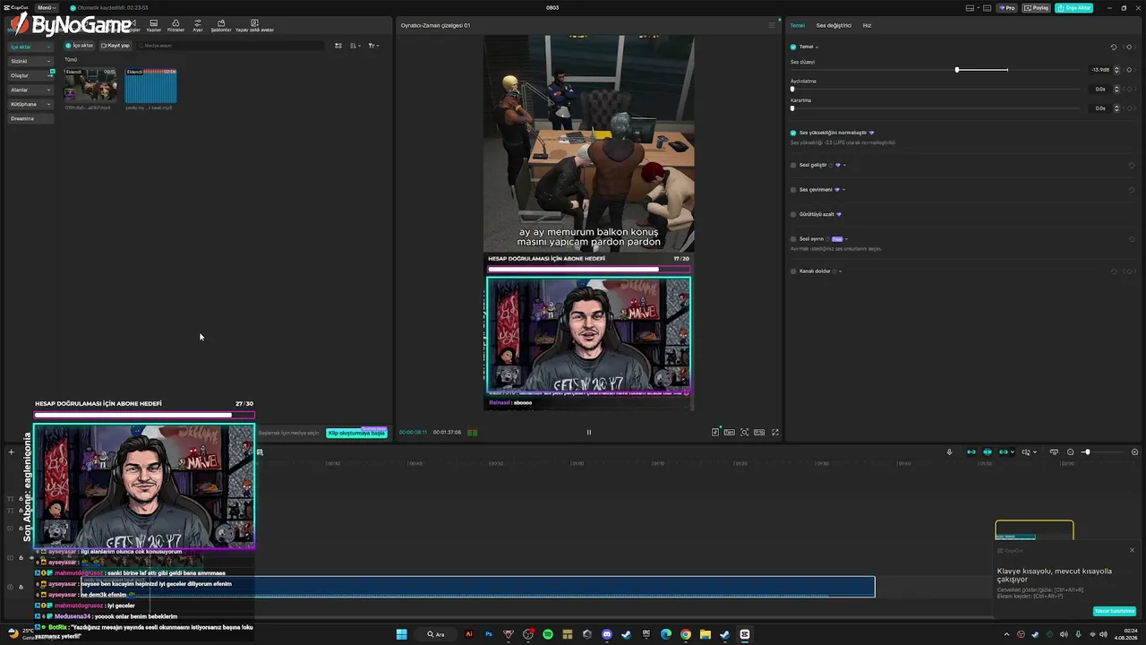Reset the Temel audio settings
Viewport: 1146px width, 645px height.
(1114, 47)
